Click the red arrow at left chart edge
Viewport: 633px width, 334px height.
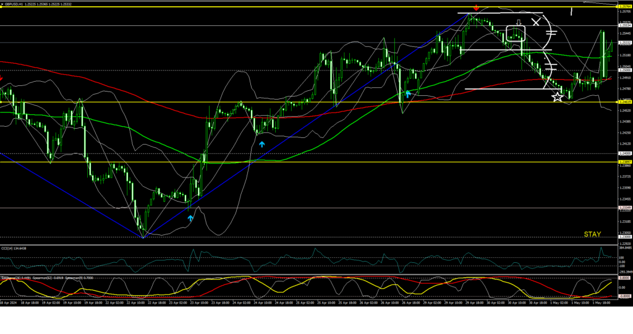click(x=1, y=79)
